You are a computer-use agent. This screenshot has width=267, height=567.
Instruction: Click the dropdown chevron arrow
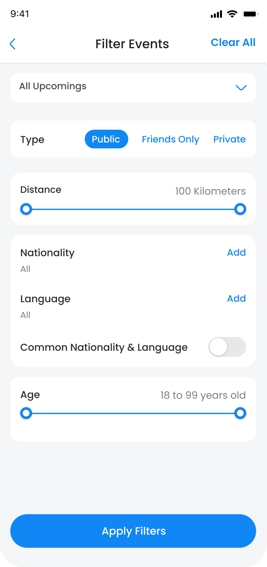[241, 88]
